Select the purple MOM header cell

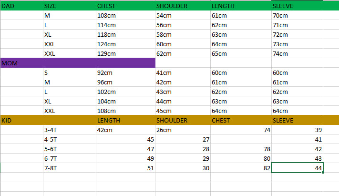(x=78, y=63)
